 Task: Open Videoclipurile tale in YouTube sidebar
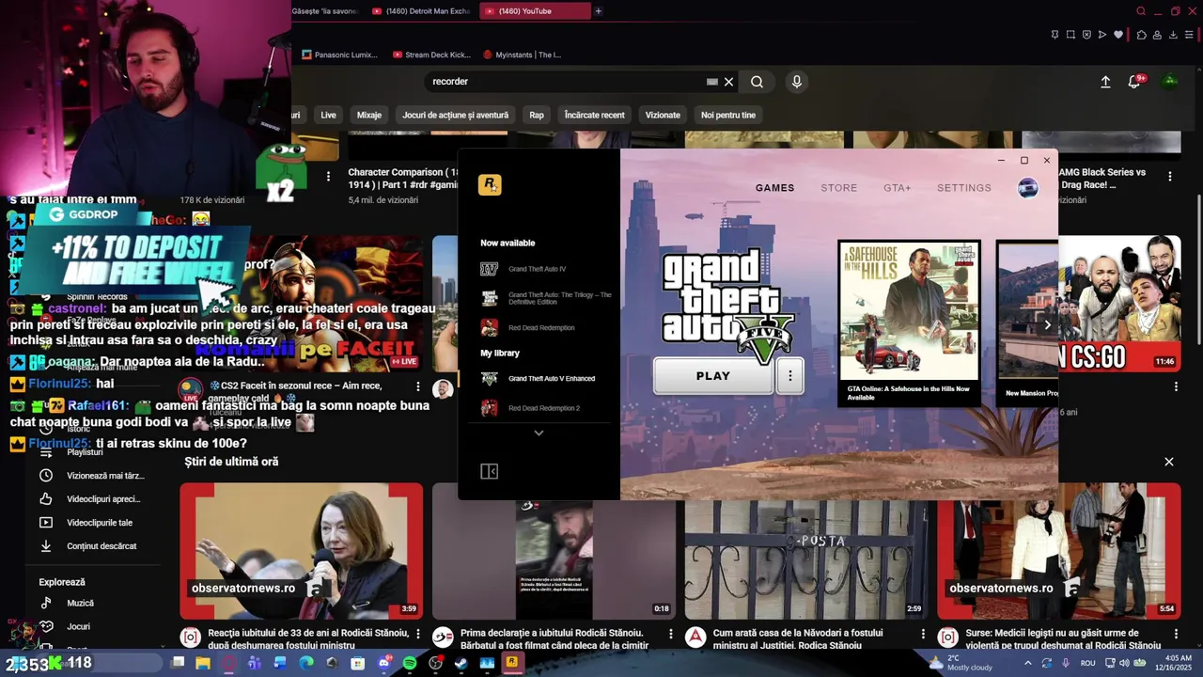click(x=100, y=523)
